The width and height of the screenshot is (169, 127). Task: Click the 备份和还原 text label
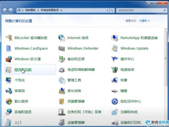pyautogui.click(x=76, y=59)
